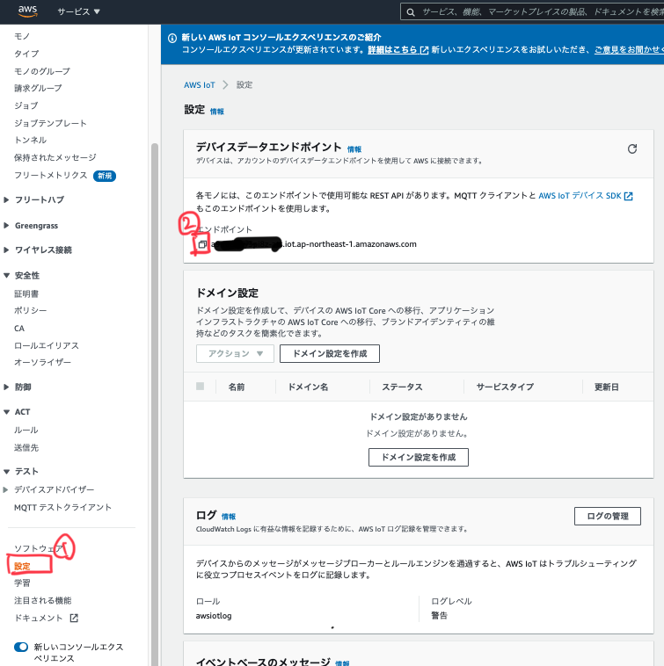Copy the endpoint address with copy icon

(202, 244)
